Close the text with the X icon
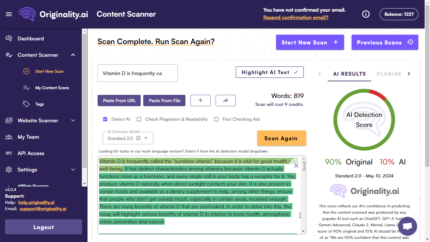The height and width of the screenshot is (242, 430). coord(296,166)
